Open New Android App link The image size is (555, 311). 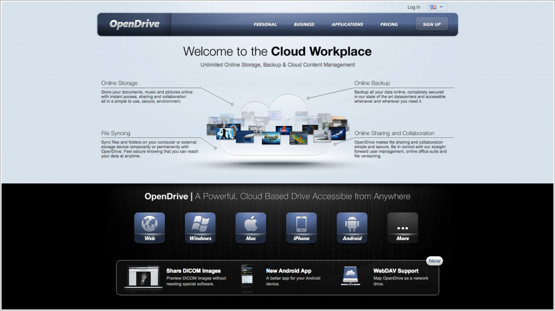(288, 271)
